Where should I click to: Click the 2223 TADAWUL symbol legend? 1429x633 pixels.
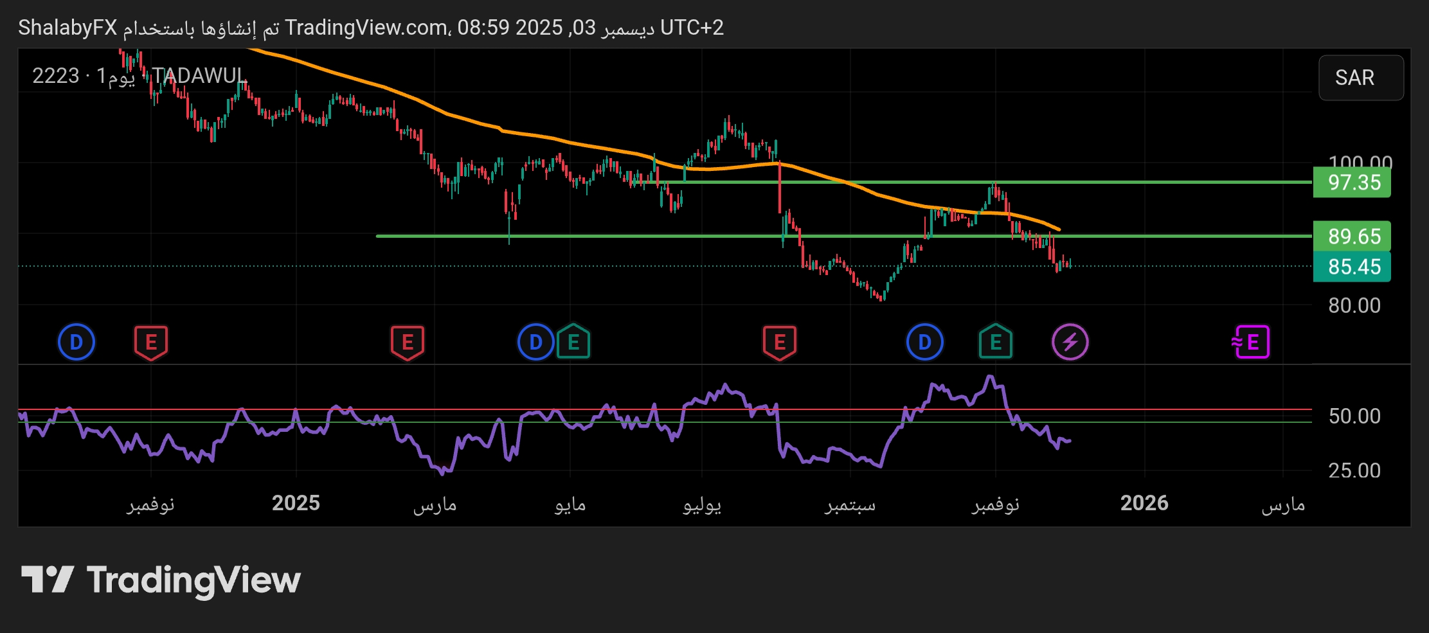138,76
